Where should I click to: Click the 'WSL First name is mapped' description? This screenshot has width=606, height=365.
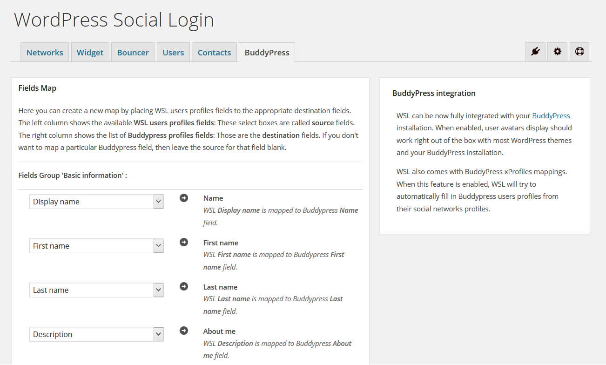click(x=274, y=261)
